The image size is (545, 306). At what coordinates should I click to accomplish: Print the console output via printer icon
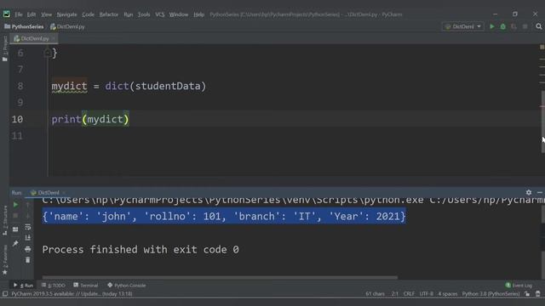coord(28,249)
